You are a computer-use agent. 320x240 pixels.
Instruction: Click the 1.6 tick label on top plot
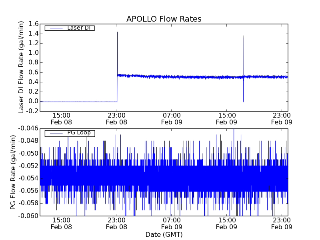[x=33, y=24]
